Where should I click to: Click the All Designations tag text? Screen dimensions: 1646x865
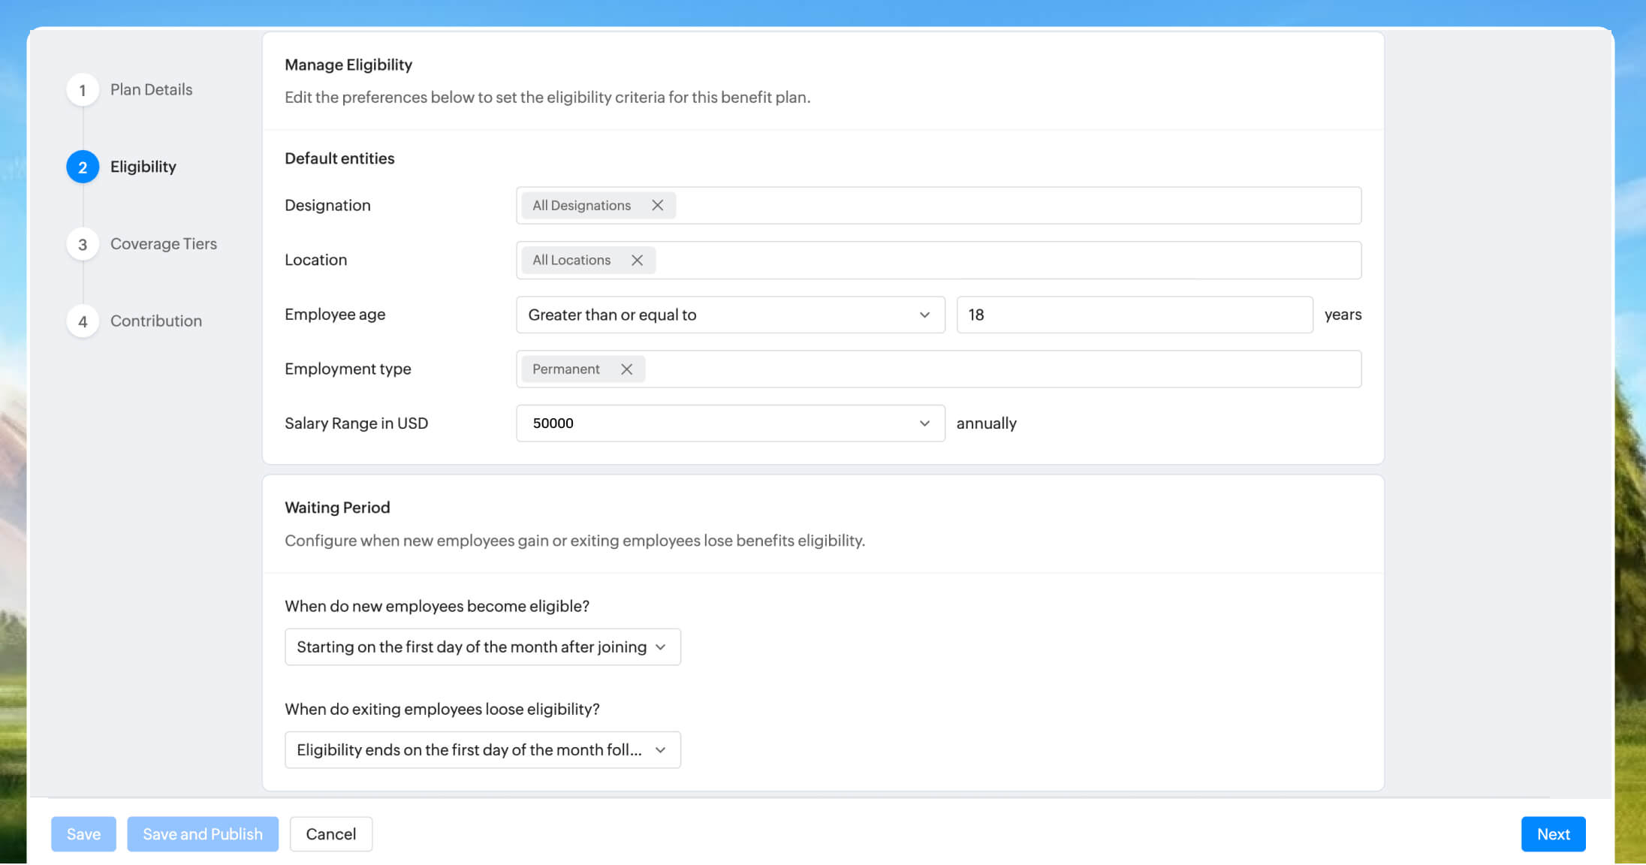[x=581, y=205]
